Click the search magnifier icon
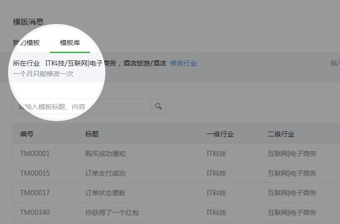 click(x=159, y=106)
